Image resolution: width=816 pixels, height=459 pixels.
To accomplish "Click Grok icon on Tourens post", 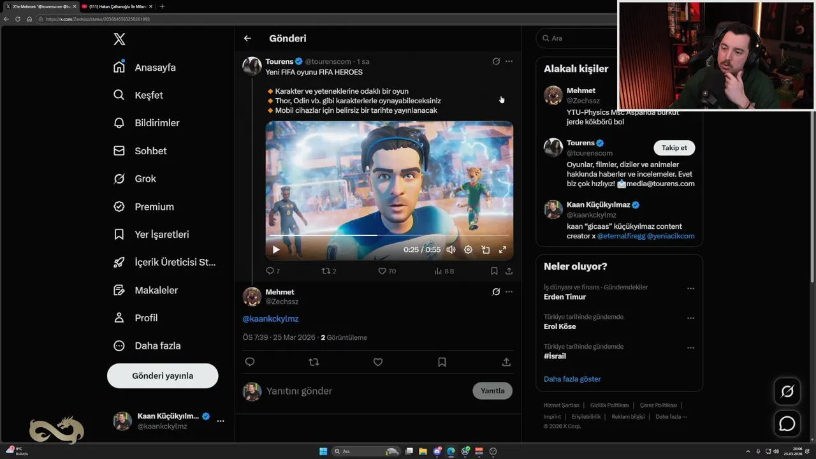I will (x=496, y=61).
